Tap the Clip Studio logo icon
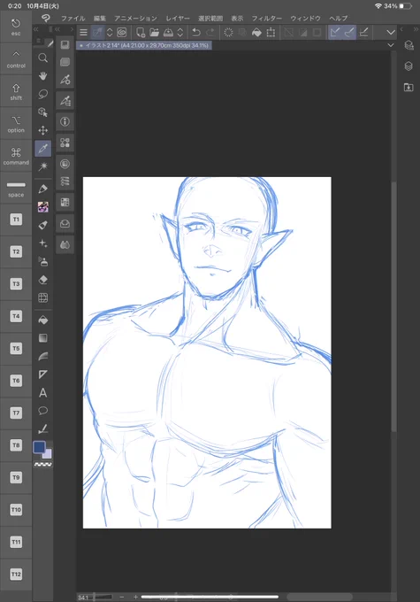Screen dimensions: 420x602 46,18
